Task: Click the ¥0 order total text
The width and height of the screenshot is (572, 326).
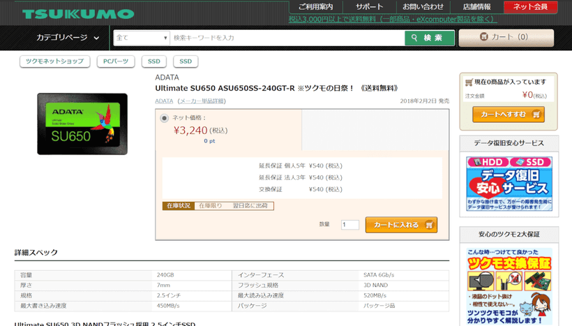Action: pyautogui.click(x=527, y=95)
